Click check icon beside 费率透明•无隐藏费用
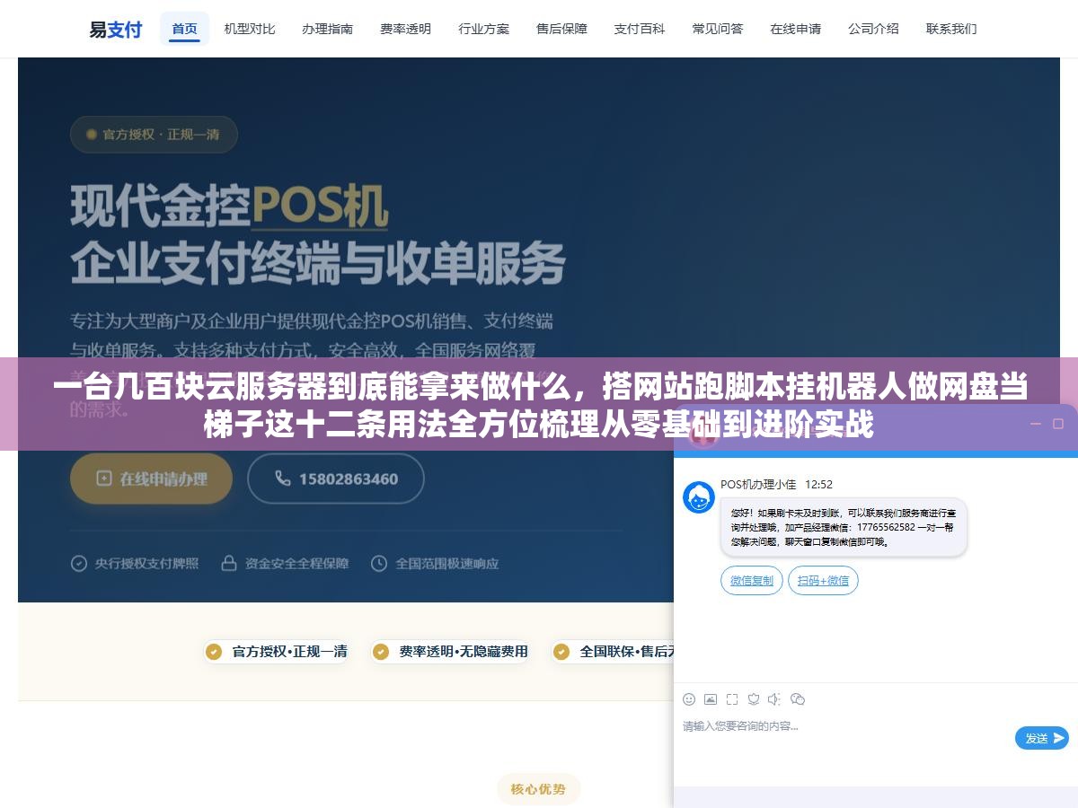 tap(381, 652)
